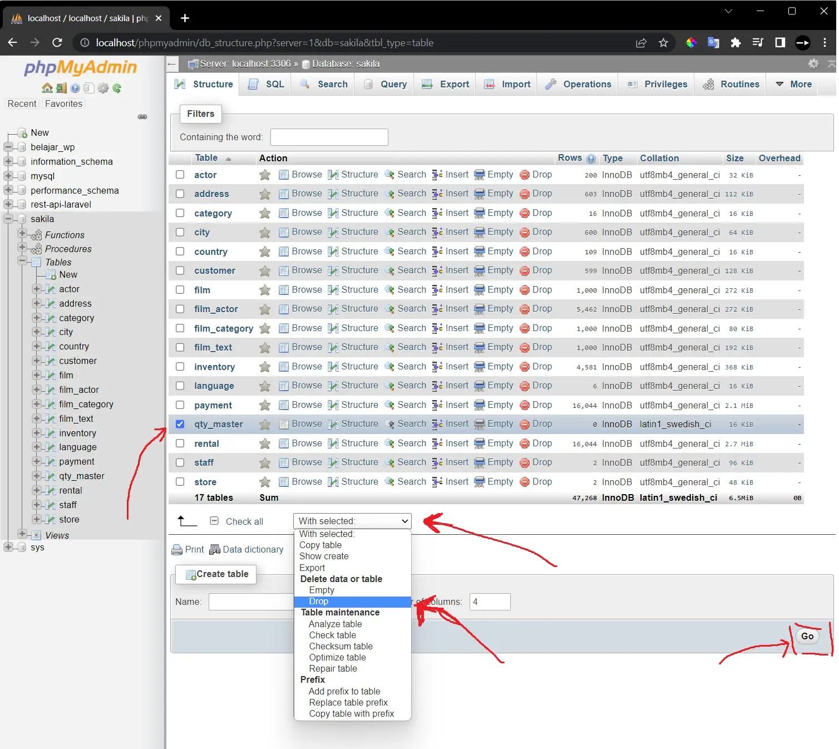Check the actor table checkbox

click(180, 175)
